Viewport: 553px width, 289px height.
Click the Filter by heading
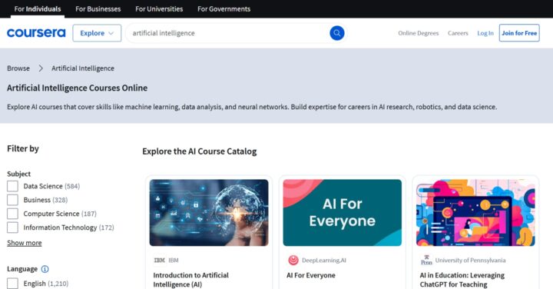23,148
